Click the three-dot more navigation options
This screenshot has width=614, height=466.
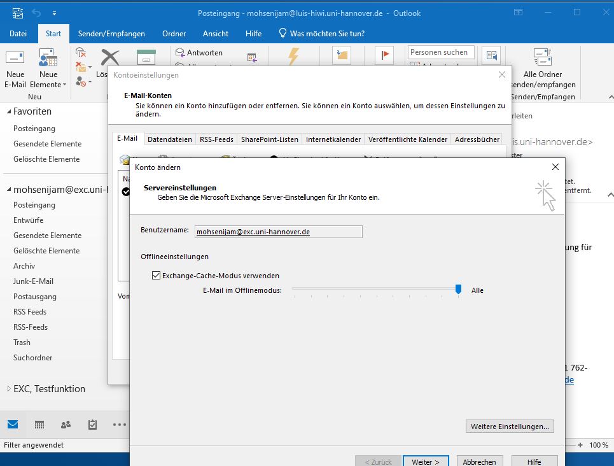click(x=120, y=425)
